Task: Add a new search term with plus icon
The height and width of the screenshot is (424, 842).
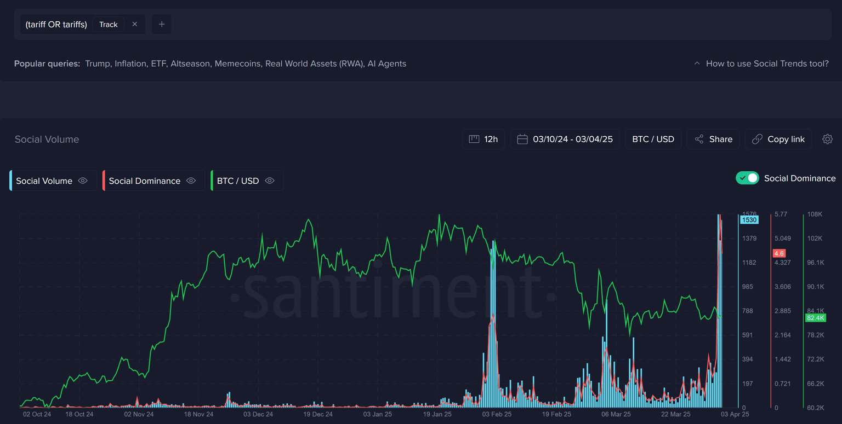Action: point(162,24)
